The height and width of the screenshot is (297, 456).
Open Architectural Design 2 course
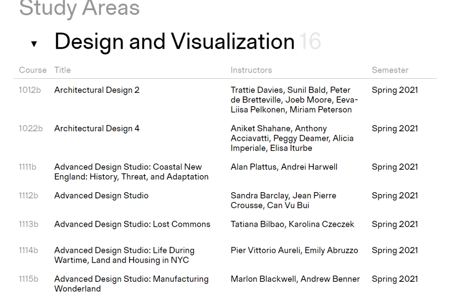[97, 90]
